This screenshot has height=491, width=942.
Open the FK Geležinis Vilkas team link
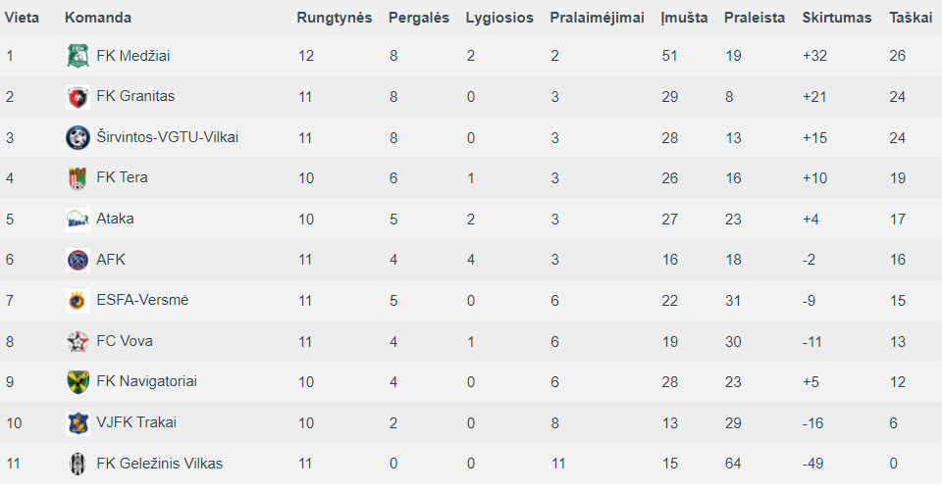[x=160, y=464]
